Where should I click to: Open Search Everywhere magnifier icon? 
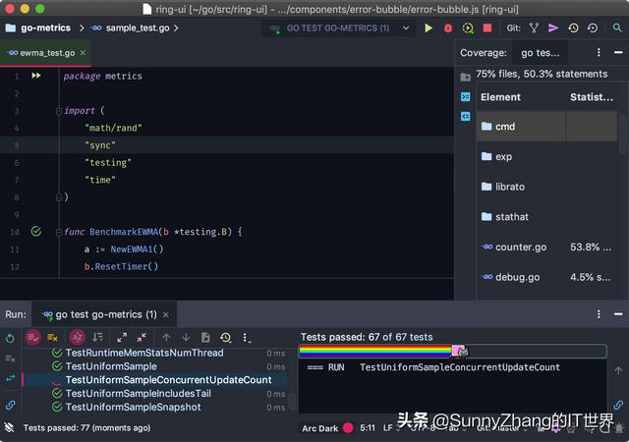click(x=617, y=28)
